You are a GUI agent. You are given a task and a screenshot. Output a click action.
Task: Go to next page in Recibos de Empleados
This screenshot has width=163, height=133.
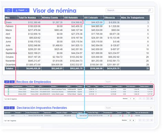pos(148,99)
